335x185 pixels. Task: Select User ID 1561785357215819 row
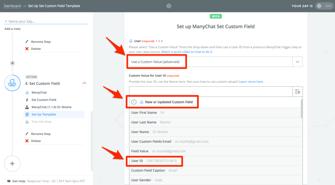tap(215, 161)
